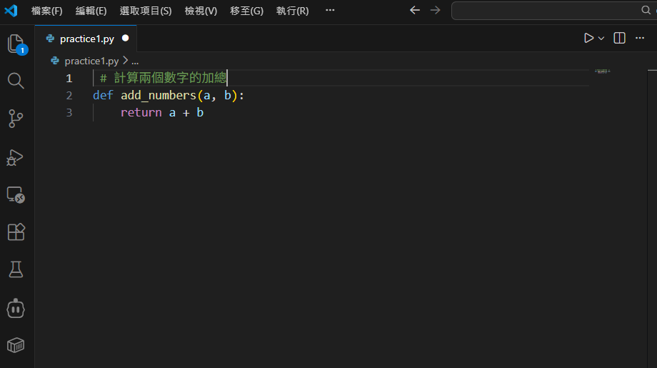
Task: Open the container box icon view
Action: (16, 345)
